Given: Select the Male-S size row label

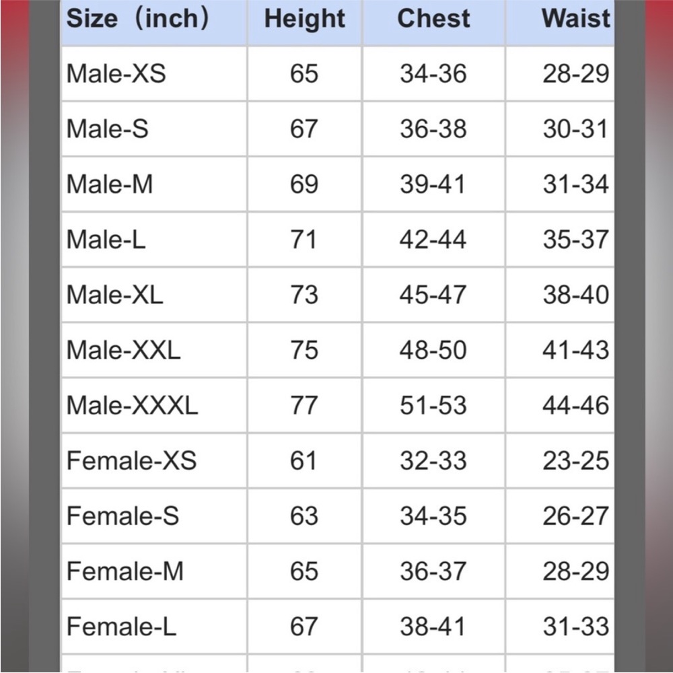Looking at the screenshot, I should 107,129.
